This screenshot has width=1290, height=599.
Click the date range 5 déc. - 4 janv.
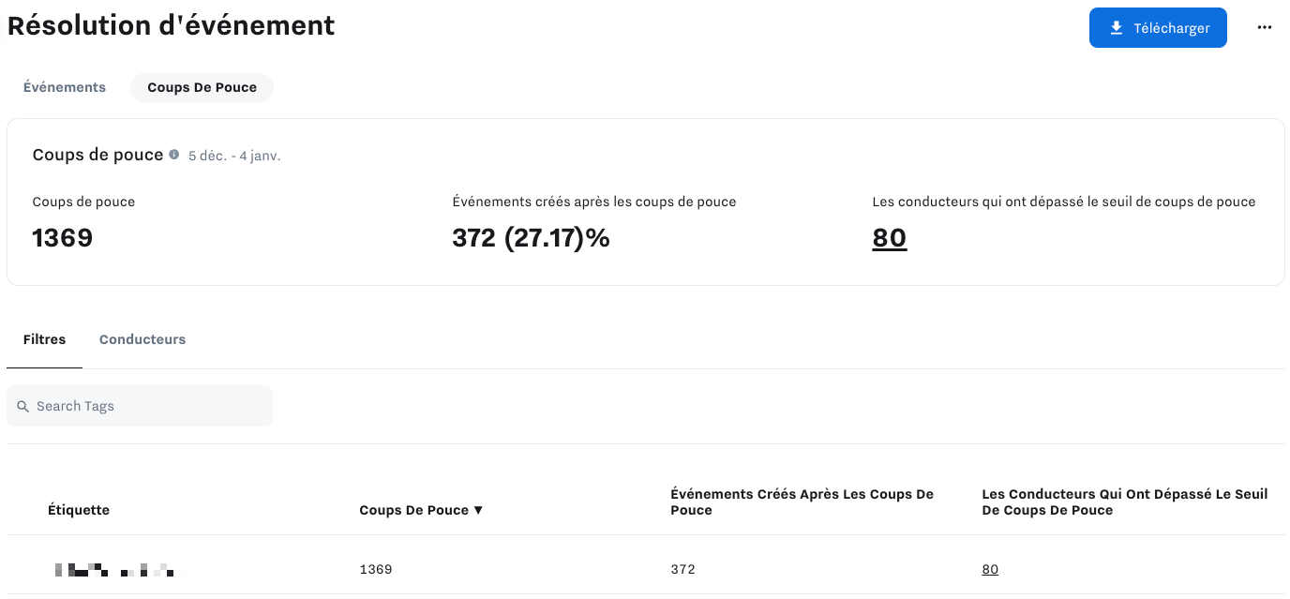pos(234,156)
